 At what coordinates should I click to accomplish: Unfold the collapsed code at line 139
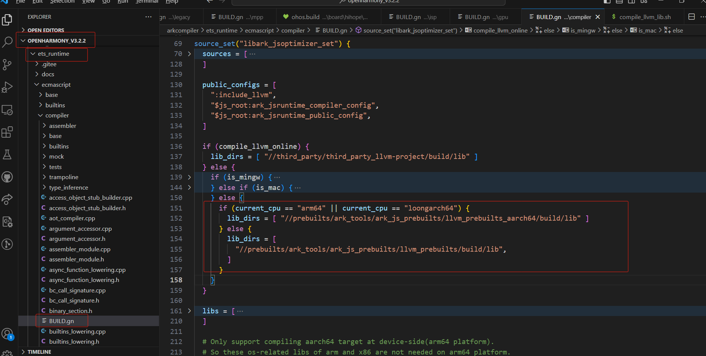(x=189, y=177)
